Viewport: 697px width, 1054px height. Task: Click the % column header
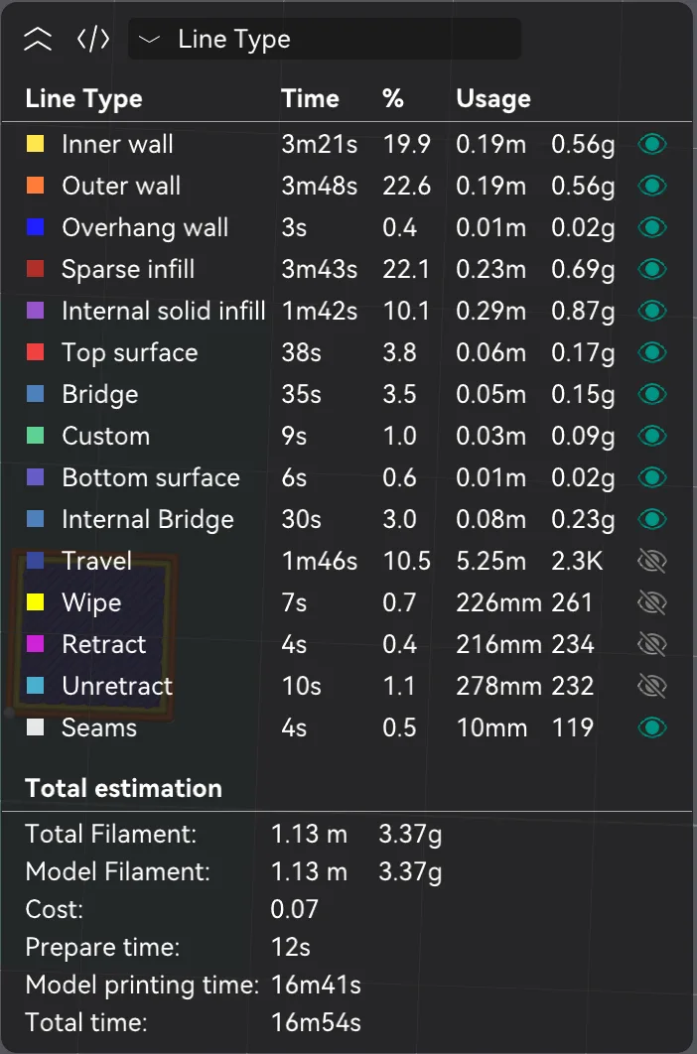[393, 99]
